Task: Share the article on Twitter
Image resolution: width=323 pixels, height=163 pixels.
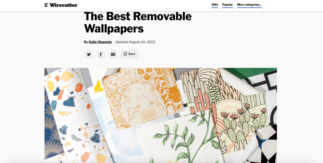Action: point(89,54)
